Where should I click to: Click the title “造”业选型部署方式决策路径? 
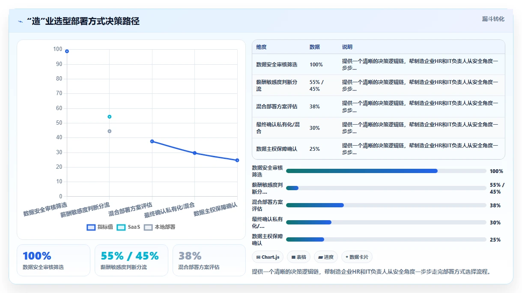click(83, 21)
